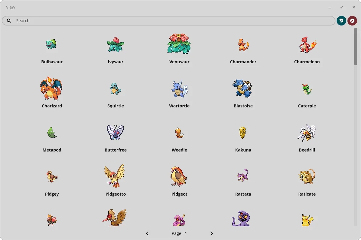Pick the Raticate sprite
This screenshot has height=240, width=361.
[307, 176]
